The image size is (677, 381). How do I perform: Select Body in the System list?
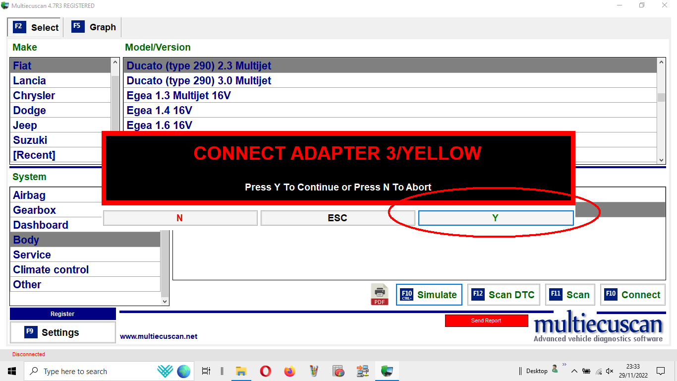click(85, 240)
